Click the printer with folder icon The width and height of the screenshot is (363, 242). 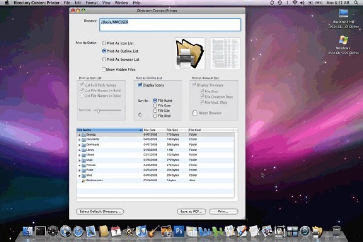(190, 53)
